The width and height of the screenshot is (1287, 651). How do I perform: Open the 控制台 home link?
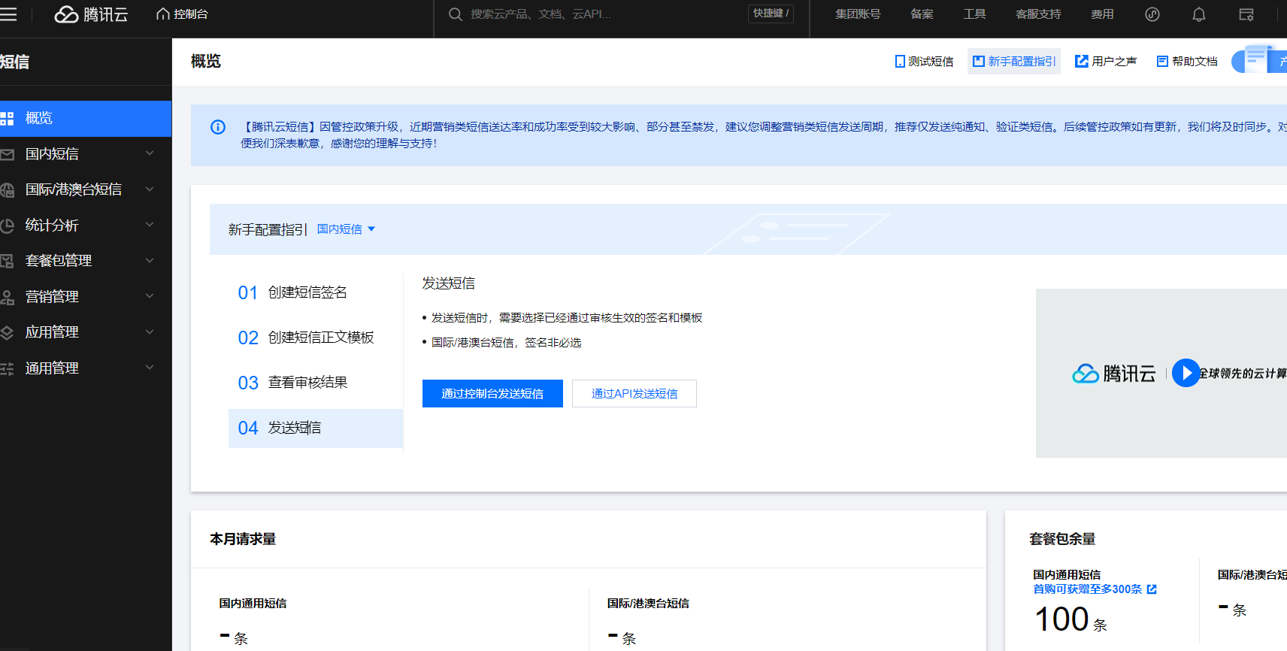[x=182, y=14]
